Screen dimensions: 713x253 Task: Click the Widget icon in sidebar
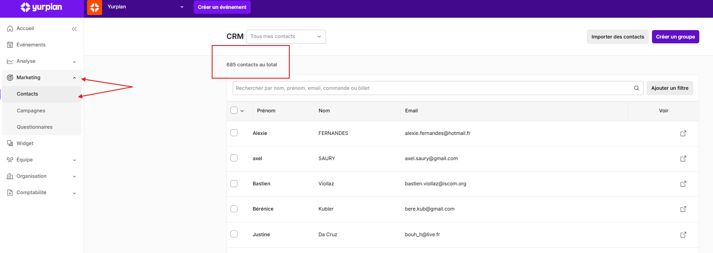coord(10,143)
